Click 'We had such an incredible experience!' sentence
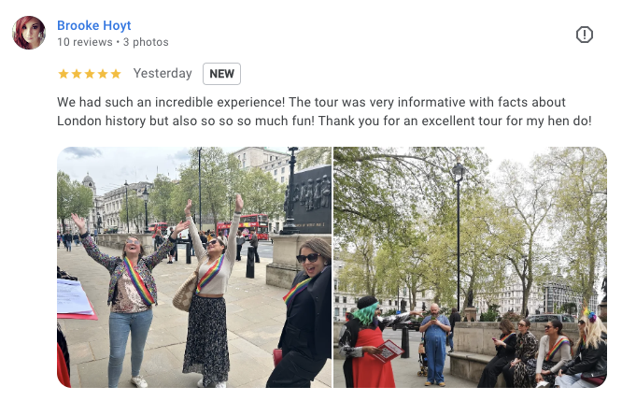Screen dimensions: 622x401 tap(171, 103)
